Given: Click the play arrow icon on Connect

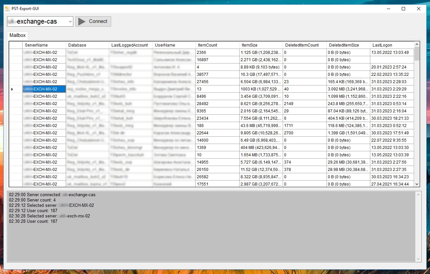Looking at the screenshot, I should tap(82, 22).
